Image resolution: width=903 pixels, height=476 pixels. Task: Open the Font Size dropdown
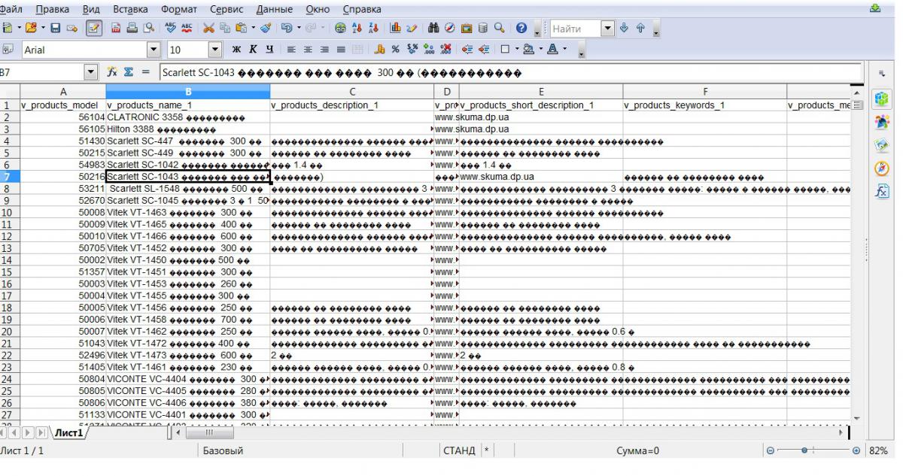(214, 50)
